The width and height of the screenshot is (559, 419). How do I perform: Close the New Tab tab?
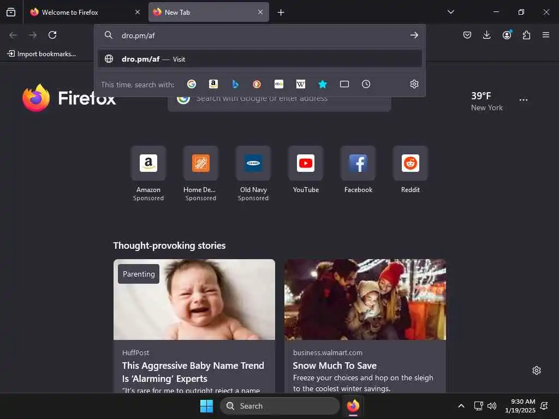[x=260, y=12]
